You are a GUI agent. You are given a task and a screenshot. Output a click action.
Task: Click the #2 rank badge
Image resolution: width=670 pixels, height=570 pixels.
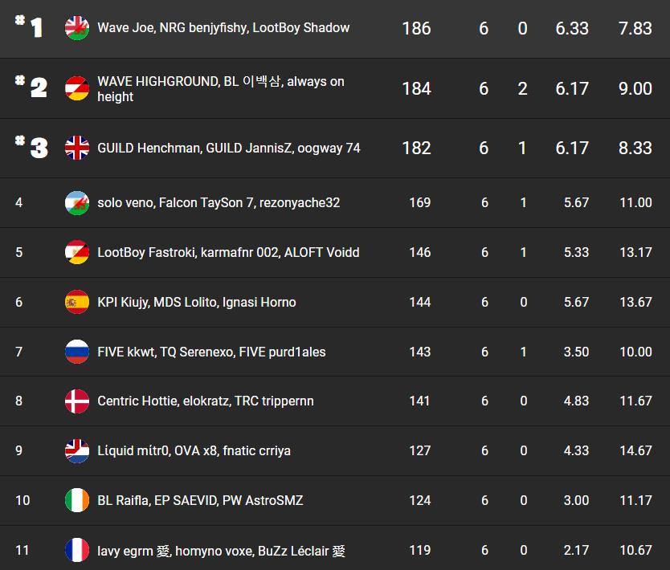click(31, 88)
